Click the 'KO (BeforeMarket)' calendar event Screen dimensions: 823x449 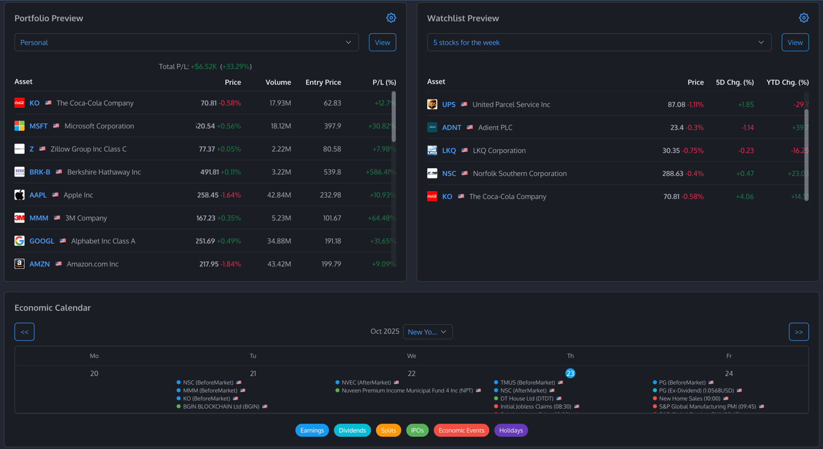click(207, 398)
